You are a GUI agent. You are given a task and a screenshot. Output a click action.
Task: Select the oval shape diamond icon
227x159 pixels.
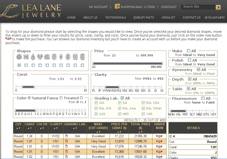coord(68,57)
